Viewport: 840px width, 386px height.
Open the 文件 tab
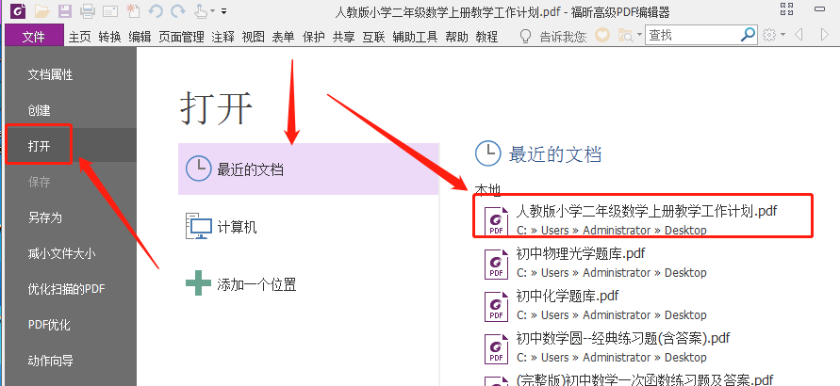tap(34, 37)
